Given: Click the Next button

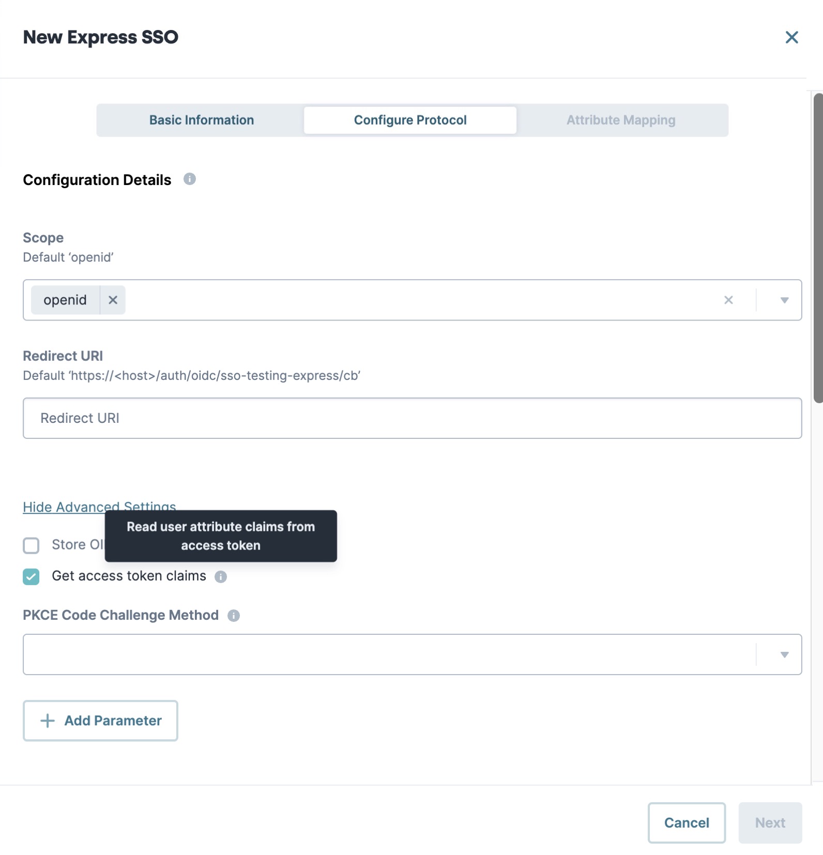Looking at the screenshot, I should tap(770, 822).
